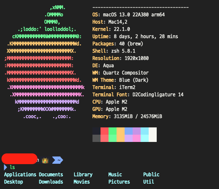219x189 pixels.
Task: Click the blue swatch in top row
Action: [129, 131]
